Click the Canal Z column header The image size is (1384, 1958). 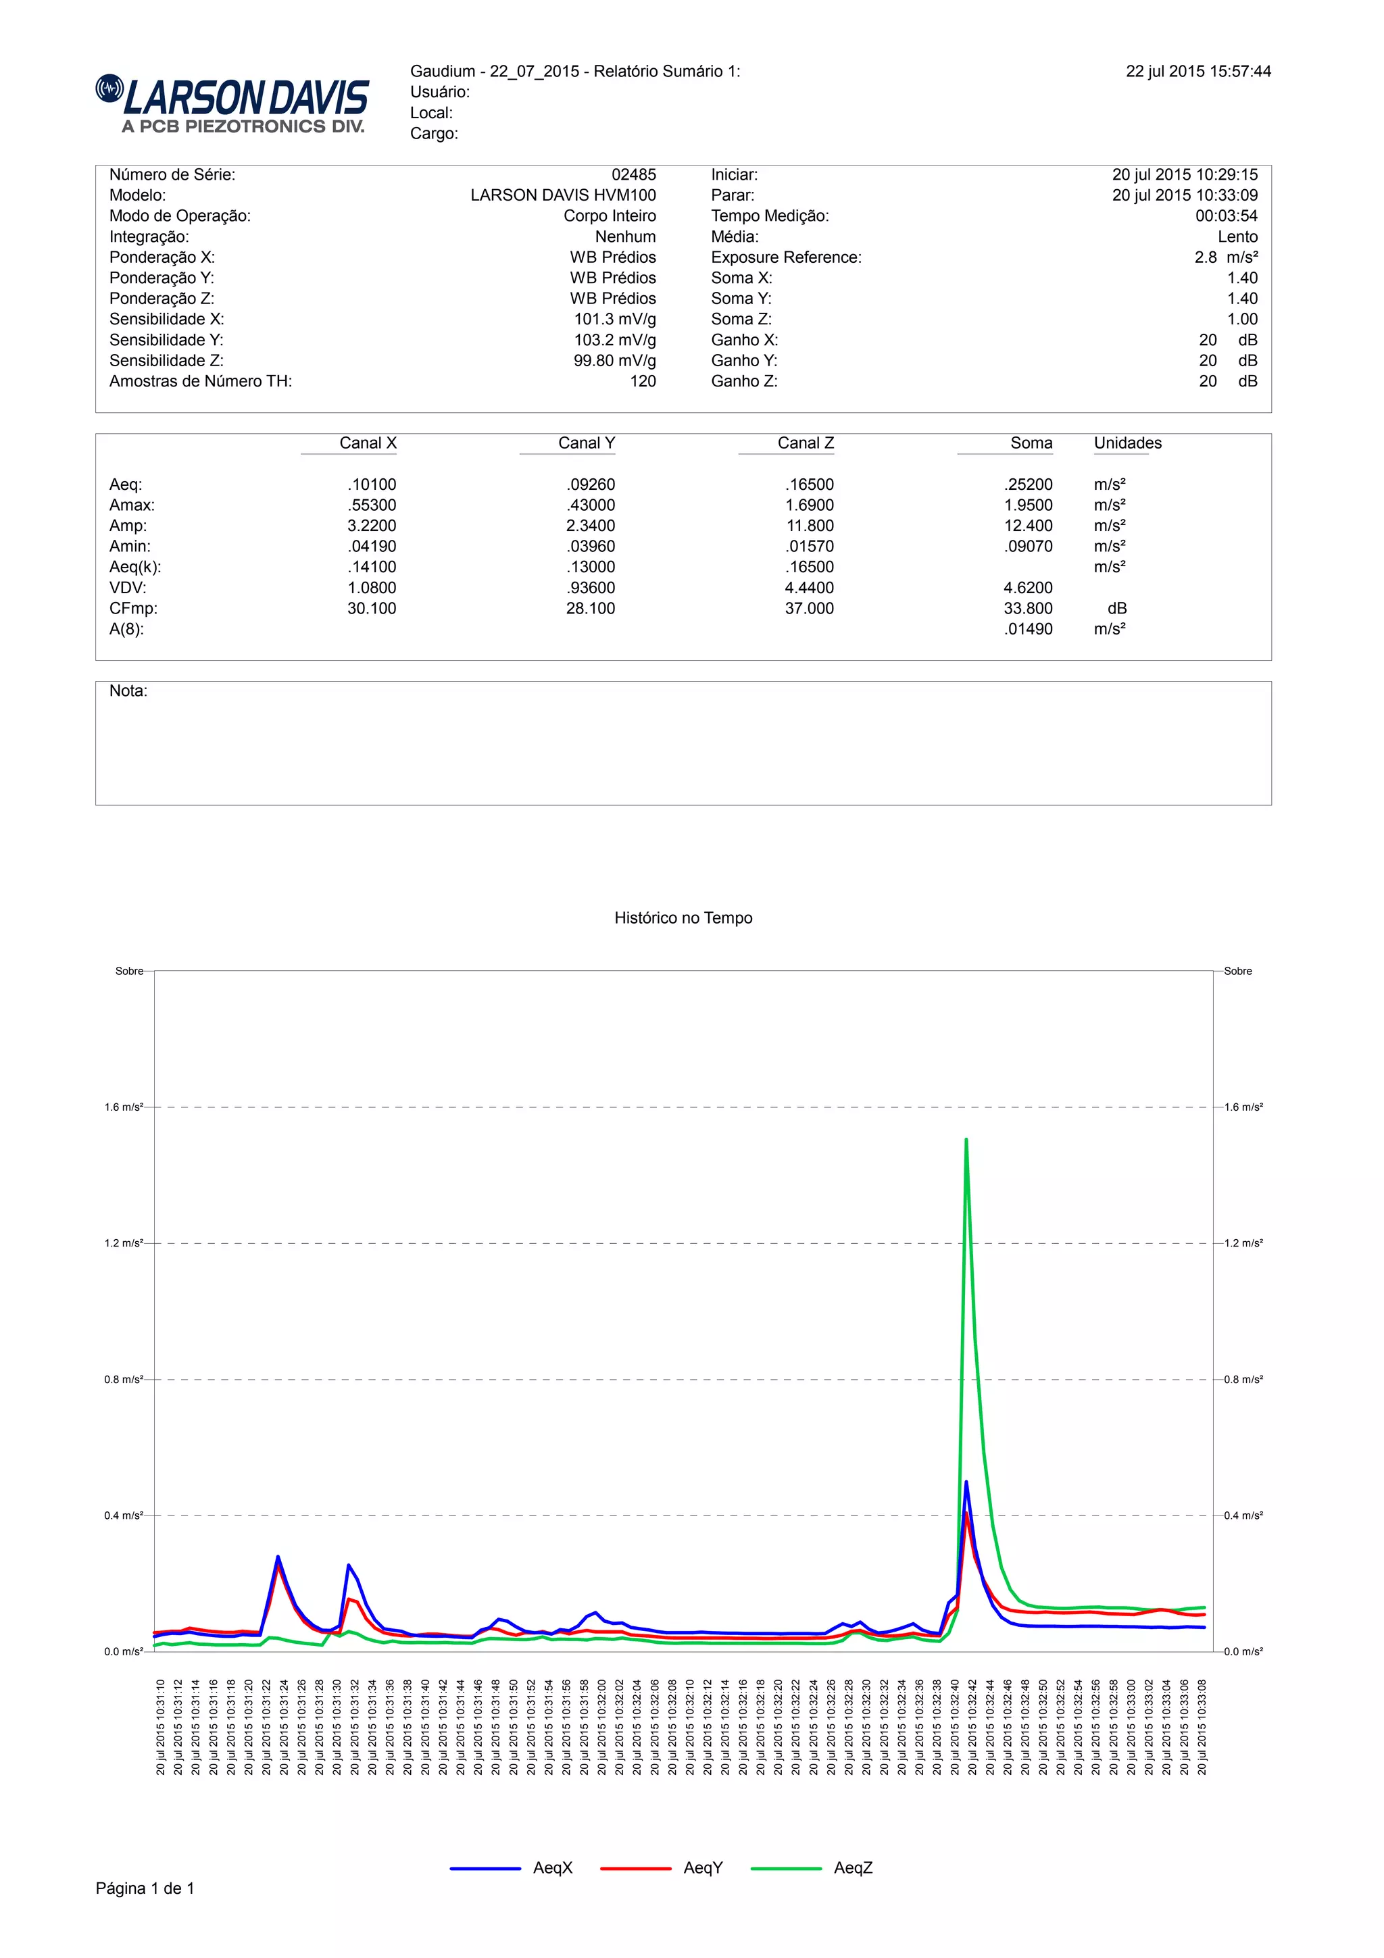(x=805, y=443)
